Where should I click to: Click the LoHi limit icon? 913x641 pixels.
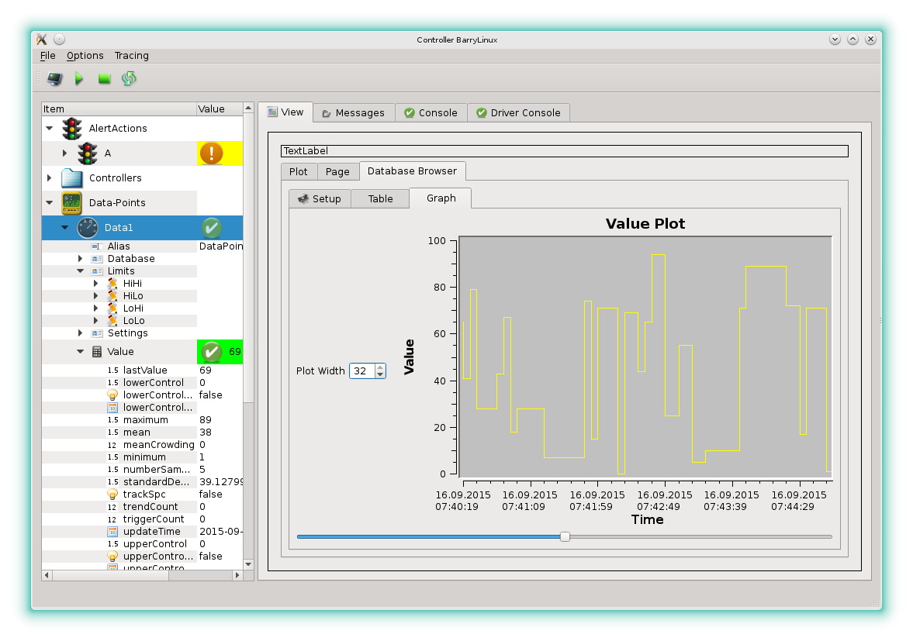[x=112, y=308]
